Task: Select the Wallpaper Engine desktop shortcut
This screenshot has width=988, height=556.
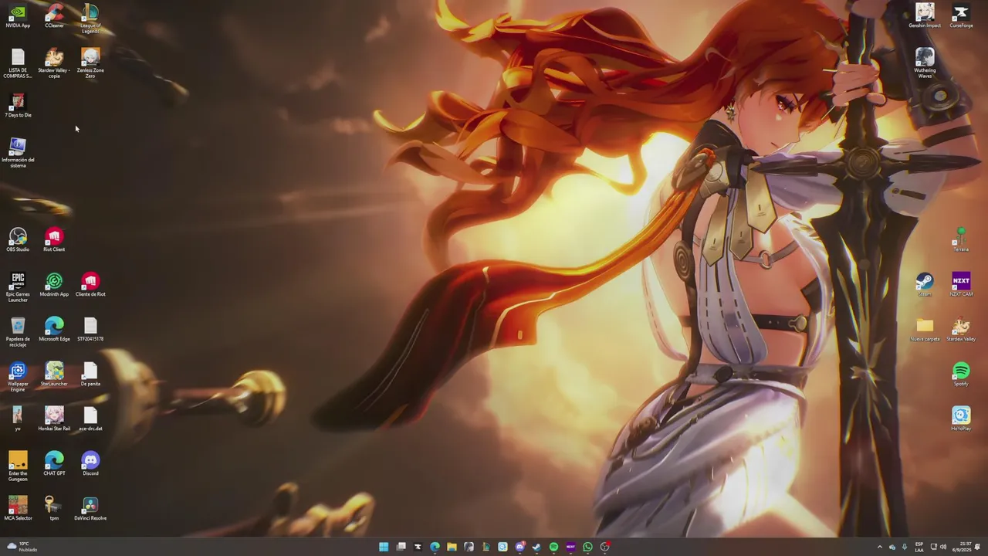Action: click(18, 377)
